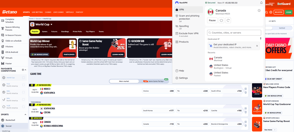This screenshot has width=294, height=132.
Task: Bet on Mexico at -200
Action: pyautogui.click(x=158, y=91)
